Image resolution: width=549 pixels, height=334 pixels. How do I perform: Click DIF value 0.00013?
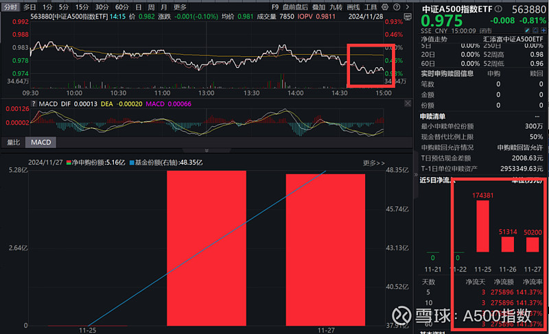coord(85,104)
